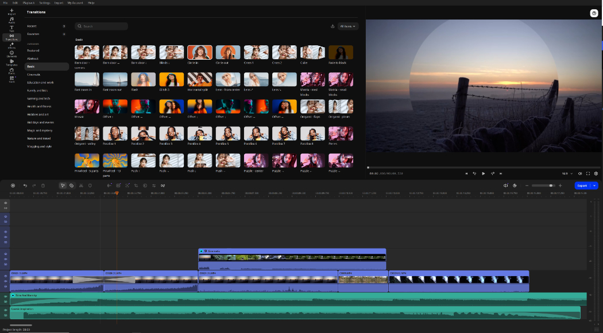Open the Templates panel in the sidebar
The width and height of the screenshot is (603, 333).
click(11, 62)
